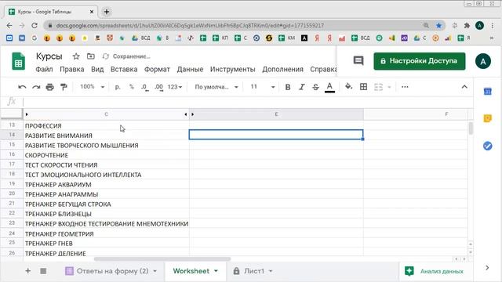This screenshot has height=282, width=502.
Task: Bookmark the page with the star icon
Action: pos(438,25)
